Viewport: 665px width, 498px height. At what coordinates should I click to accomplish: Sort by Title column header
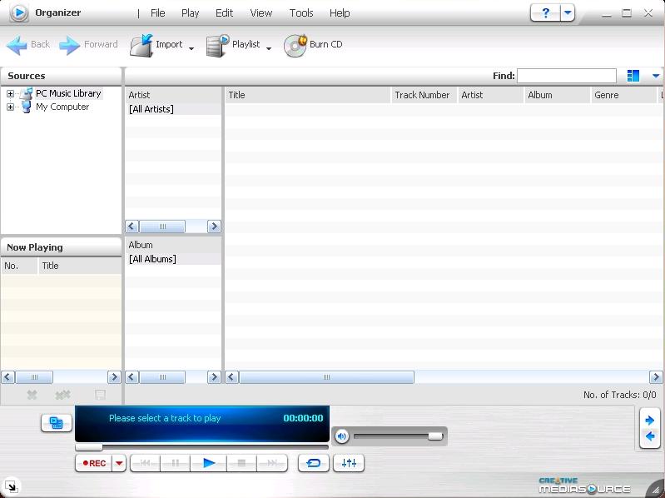click(x=307, y=95)
